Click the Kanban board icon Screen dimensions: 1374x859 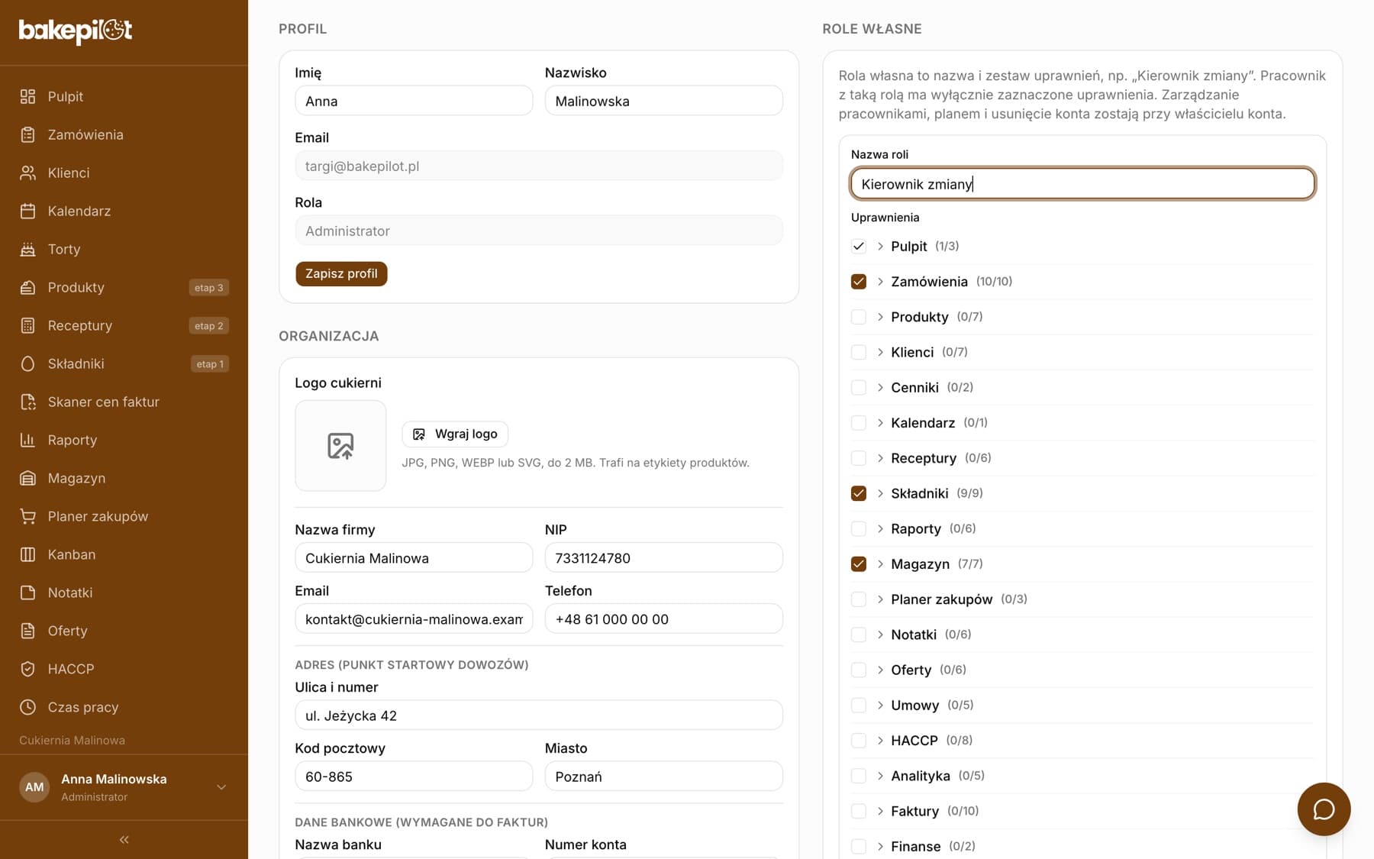27,554
